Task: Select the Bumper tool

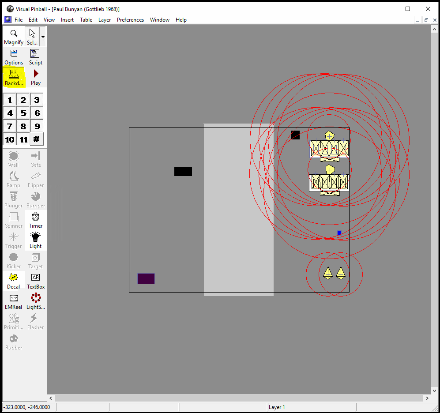Action: [x=35, y=200]
